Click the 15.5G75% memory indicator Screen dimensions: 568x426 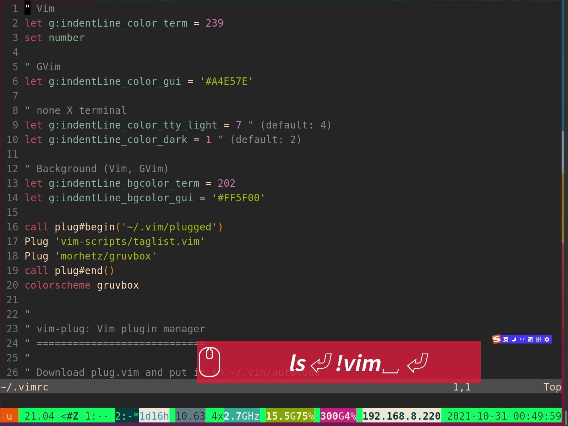tap(290, 416)
